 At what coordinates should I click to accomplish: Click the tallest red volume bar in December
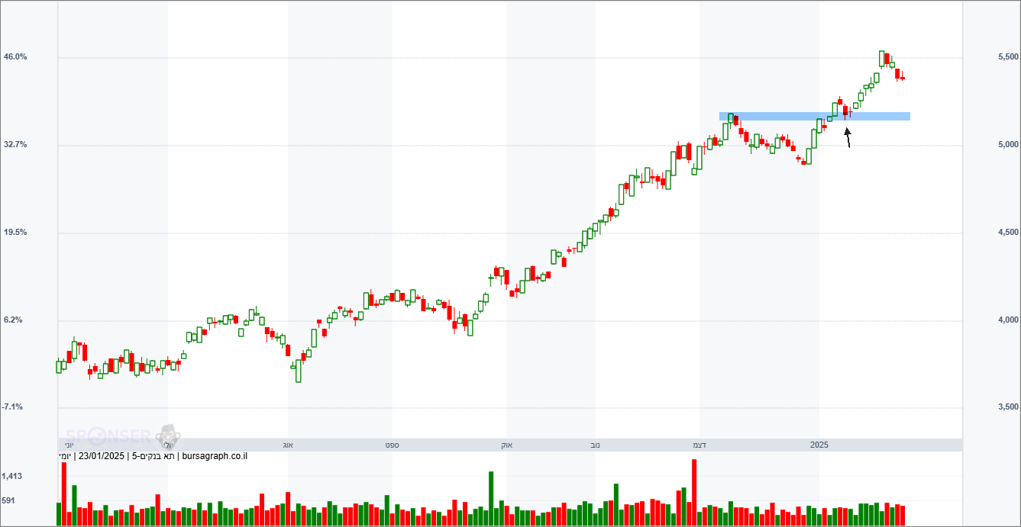[694, 492]
